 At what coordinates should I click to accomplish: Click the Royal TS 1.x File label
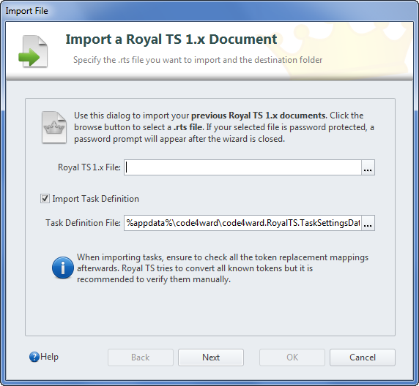89,167
